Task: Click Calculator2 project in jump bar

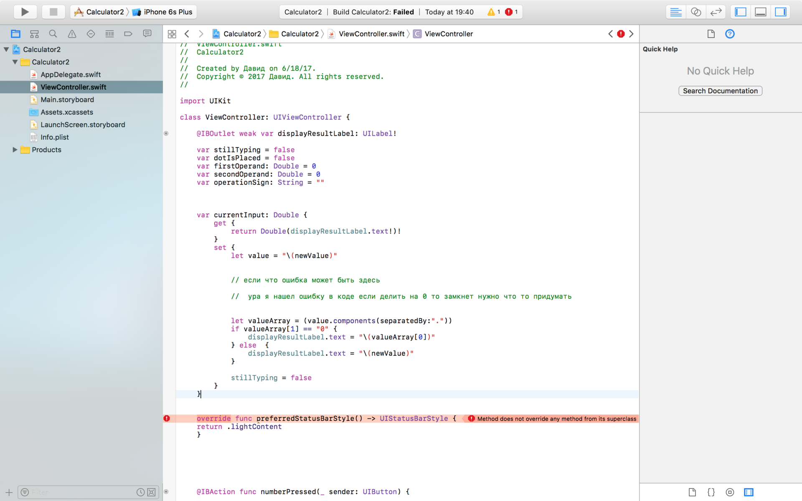Action: [237, 34]
